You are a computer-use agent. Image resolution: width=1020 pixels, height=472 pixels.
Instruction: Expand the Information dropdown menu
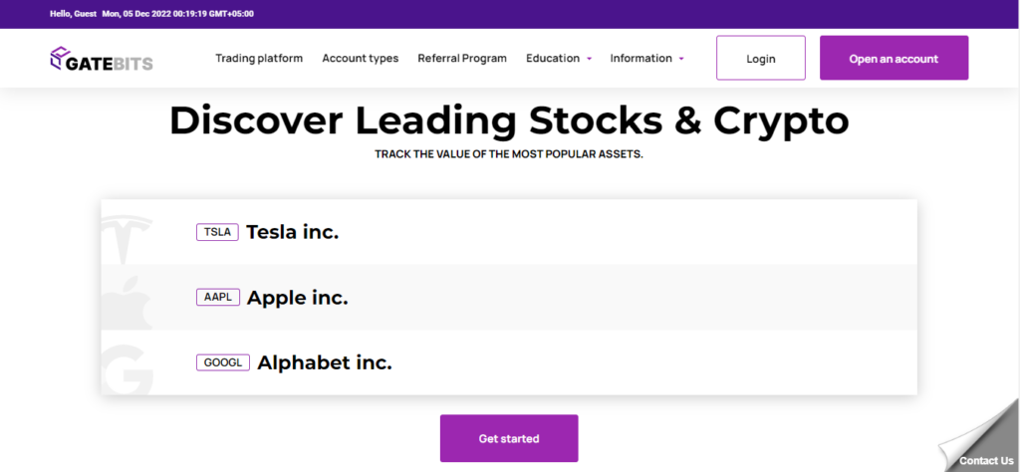coord(646,59)
